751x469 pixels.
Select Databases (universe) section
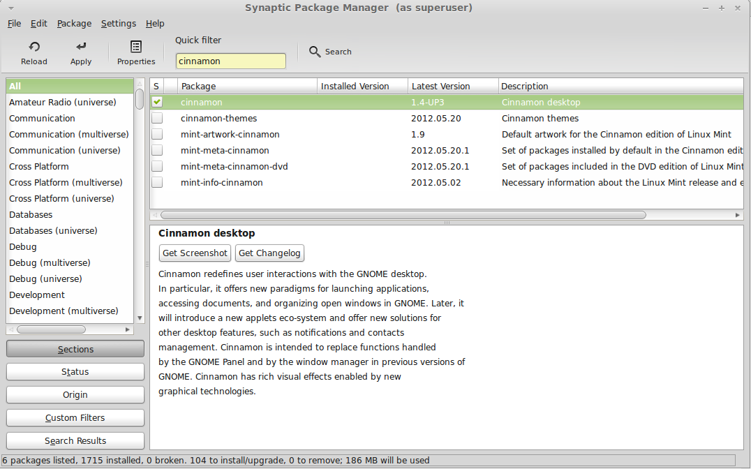(70, 230)
